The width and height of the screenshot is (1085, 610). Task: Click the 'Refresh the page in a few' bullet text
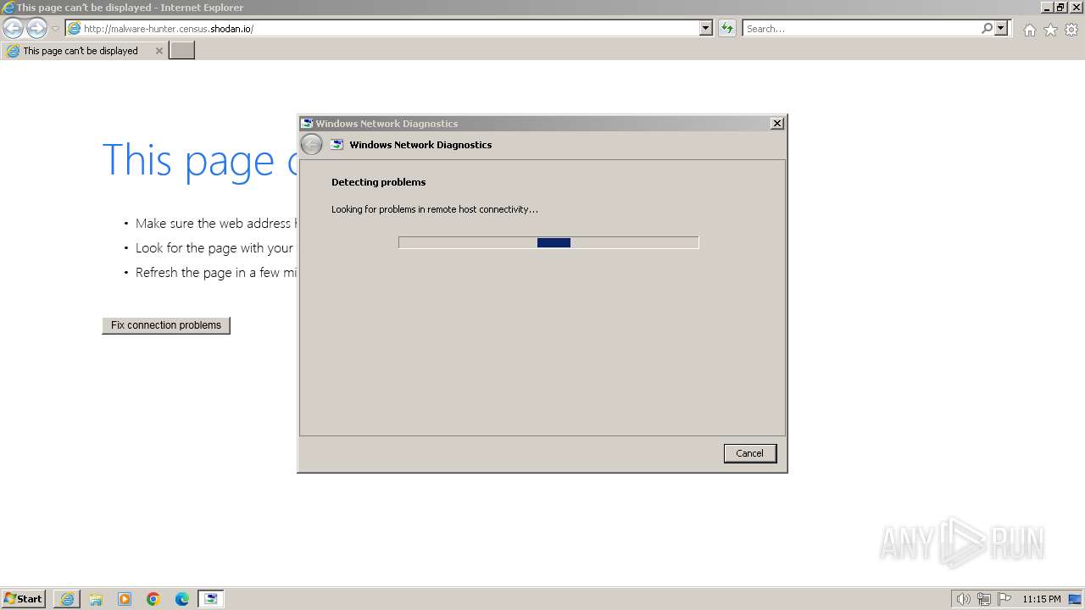216,273
